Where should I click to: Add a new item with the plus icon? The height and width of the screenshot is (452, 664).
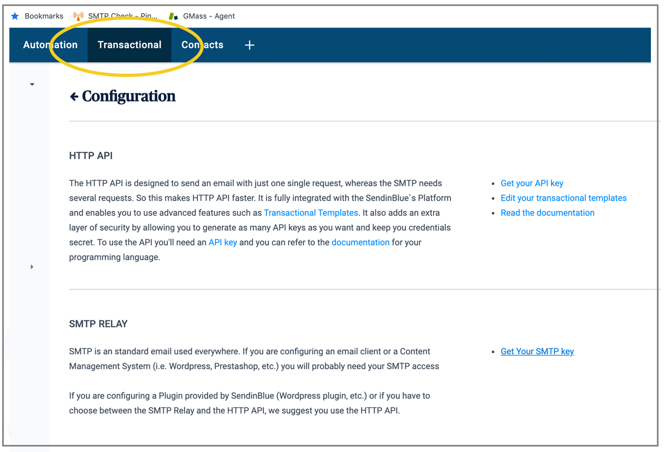[250, 45]
